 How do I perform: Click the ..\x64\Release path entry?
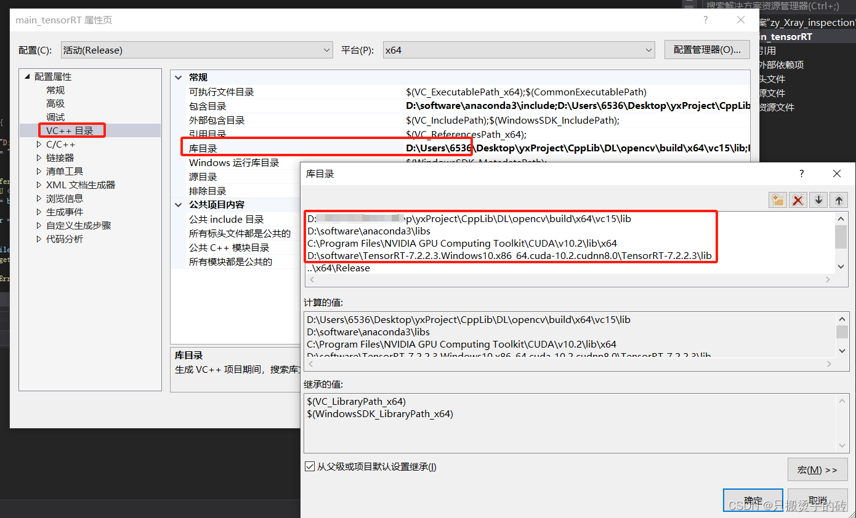tap(338, 268)
